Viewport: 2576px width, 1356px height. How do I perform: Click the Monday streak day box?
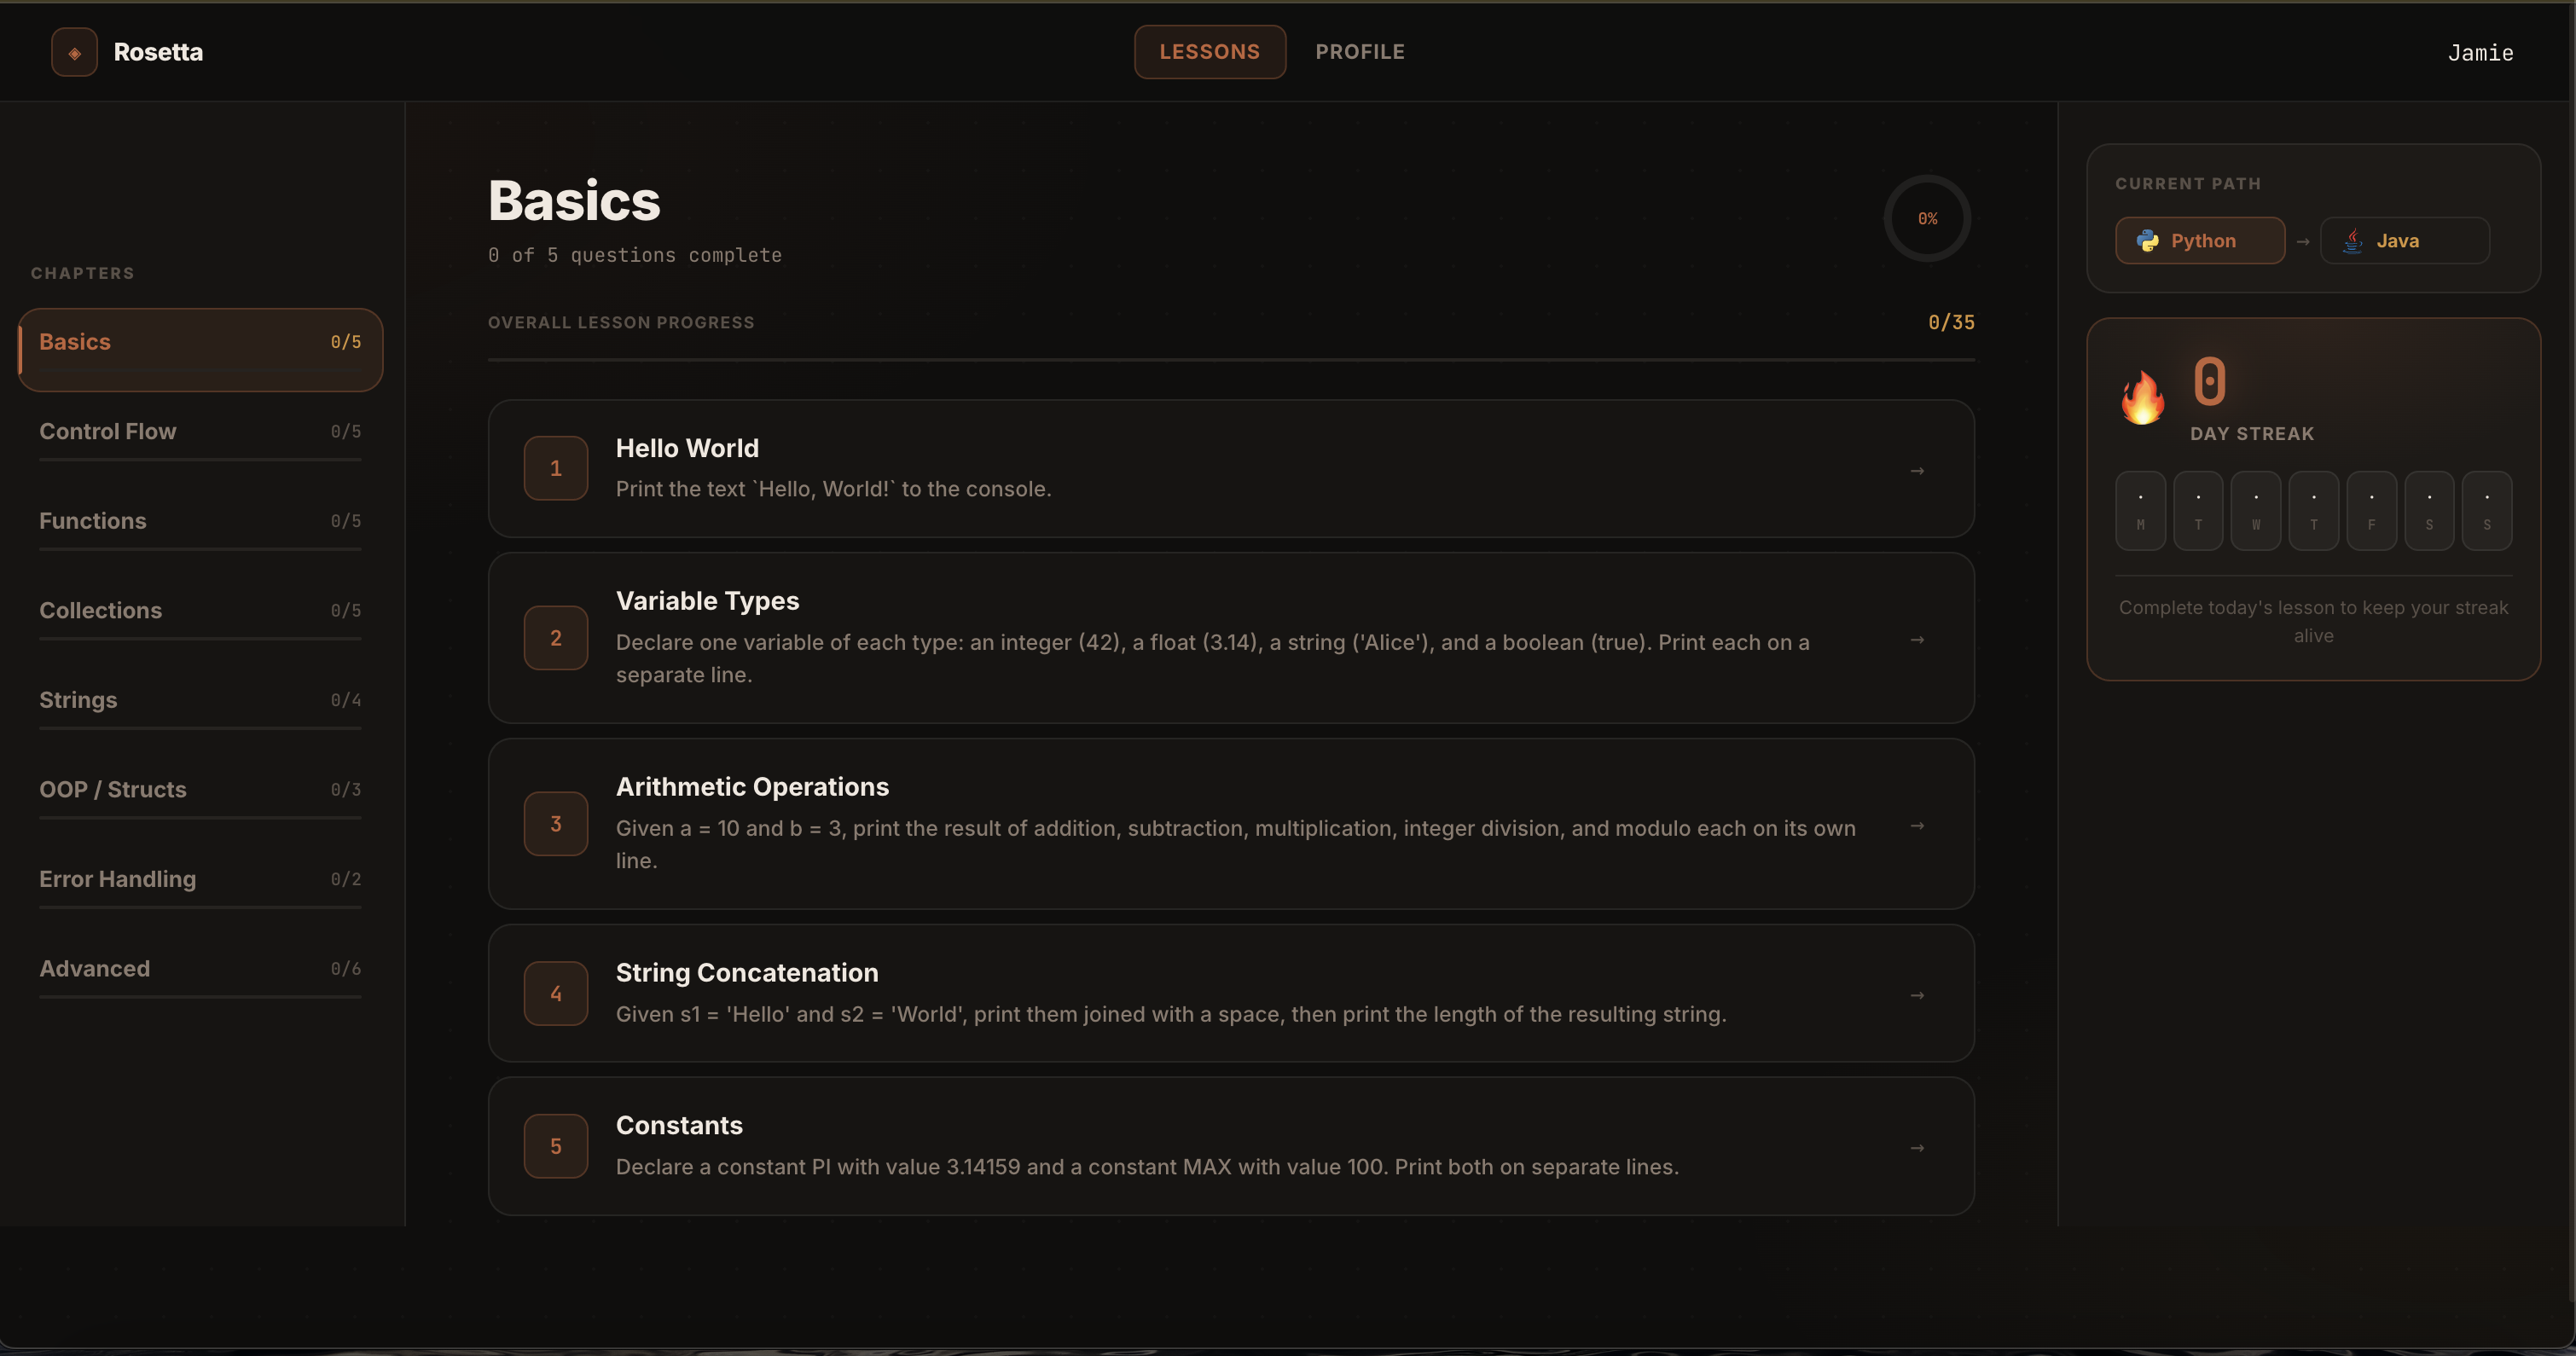[2140, 511]
